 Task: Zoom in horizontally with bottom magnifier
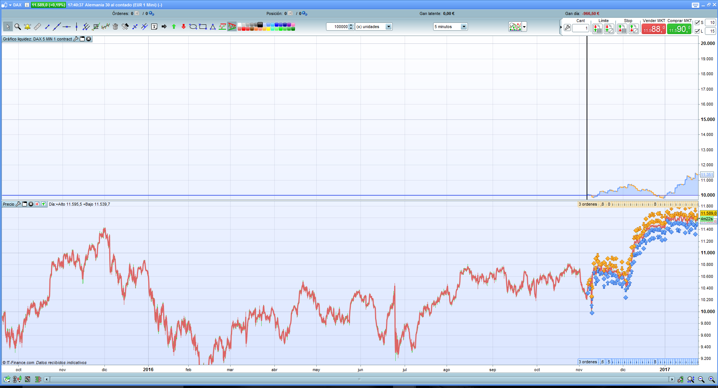pos(712,379)
